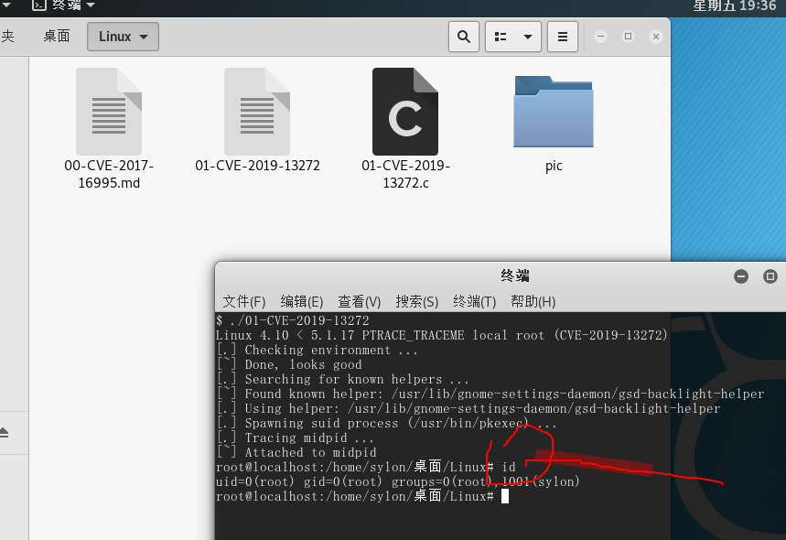
Task: Open terminal 帮助(H) menu
Action: point(533,301)
